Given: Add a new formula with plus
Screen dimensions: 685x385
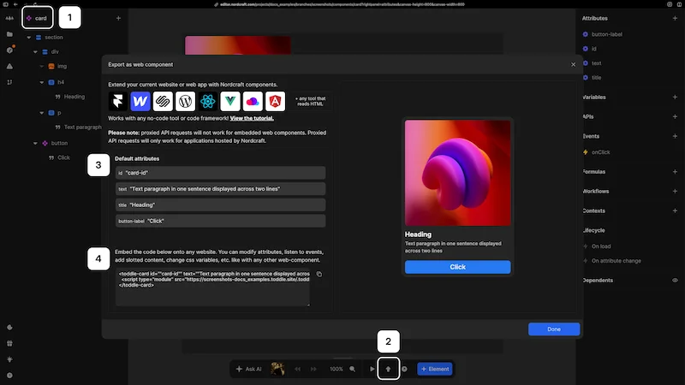Looking at the screenshot, I should [675, 172].
